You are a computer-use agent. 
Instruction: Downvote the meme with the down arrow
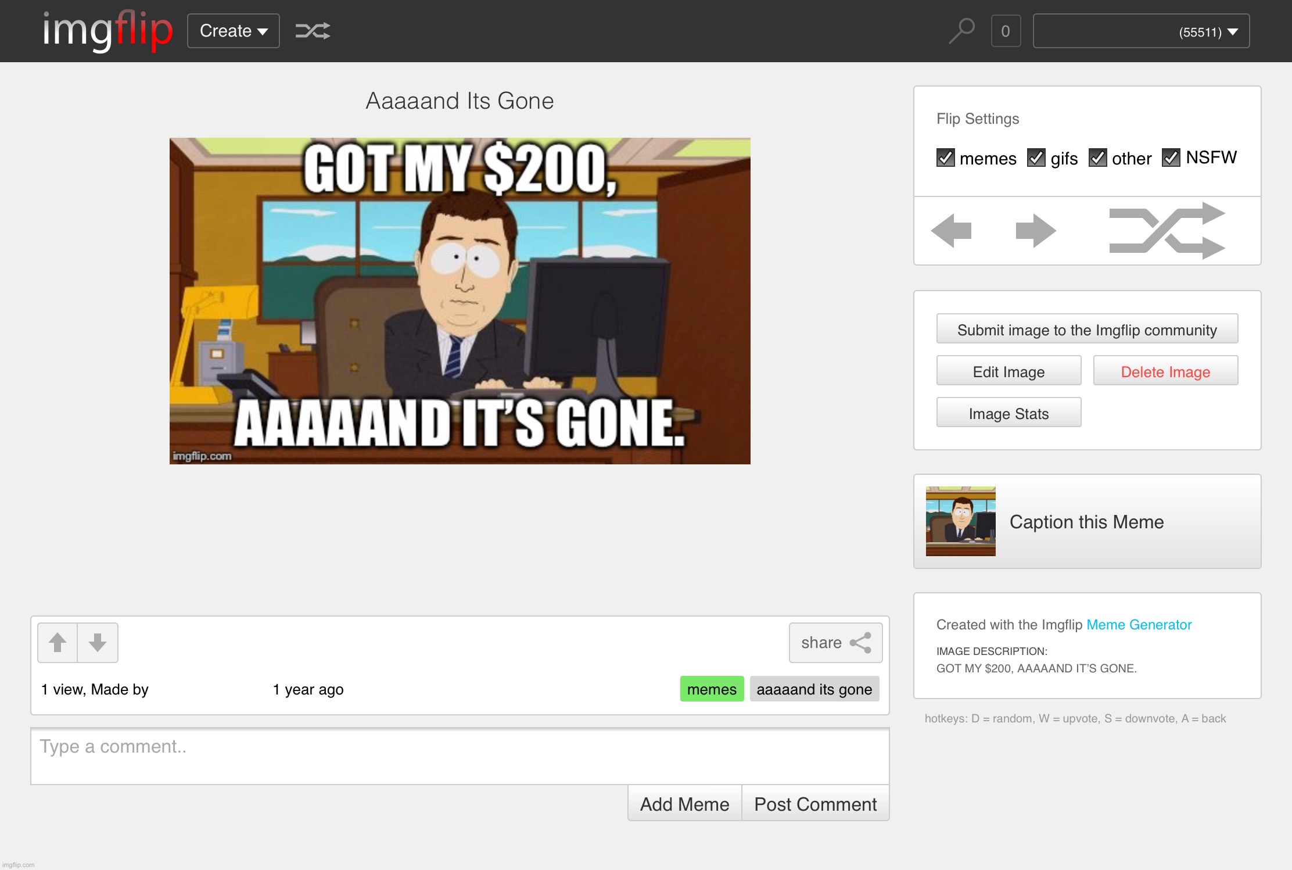(x=98, y=643)
